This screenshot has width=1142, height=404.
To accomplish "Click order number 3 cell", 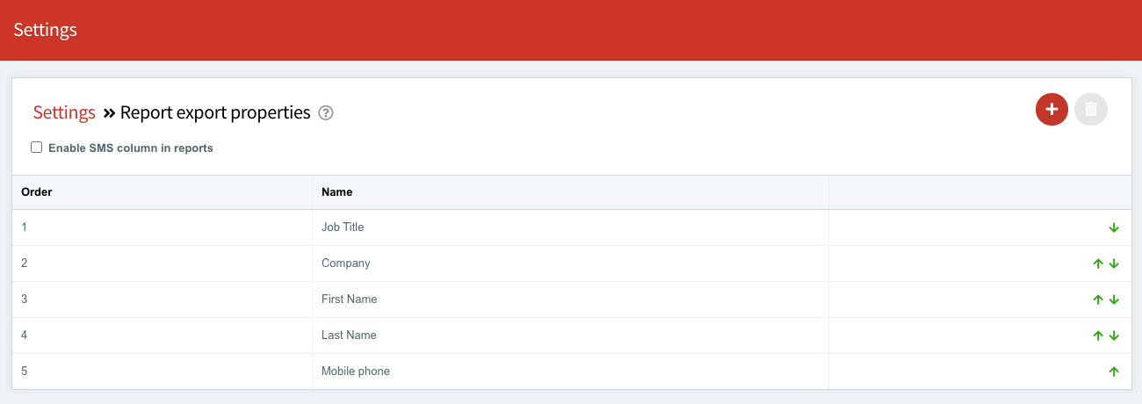I will tap(163, 299).
